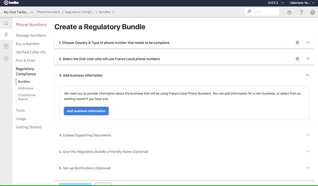
Task: Click step 2 title Select the End-User
Action: [x=109, y=59]
